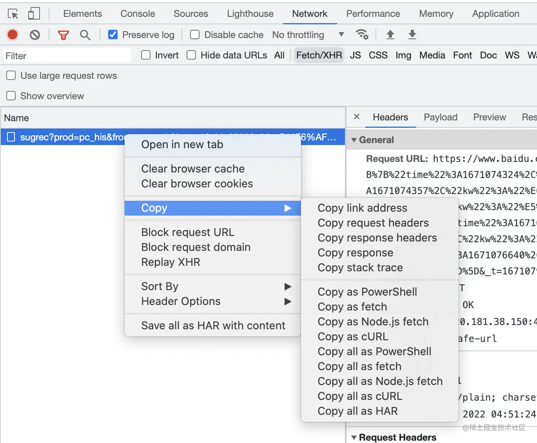The width and height of the screenshot is (537, 443).
Task: Choose Clear browser cache
Action: click(212, 169)
